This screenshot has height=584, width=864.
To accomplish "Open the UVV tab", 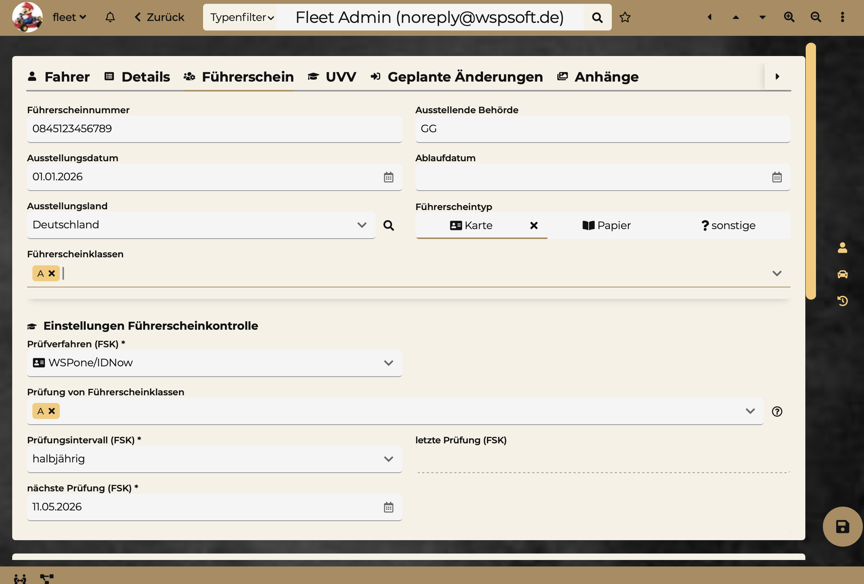I will point(332,77).
